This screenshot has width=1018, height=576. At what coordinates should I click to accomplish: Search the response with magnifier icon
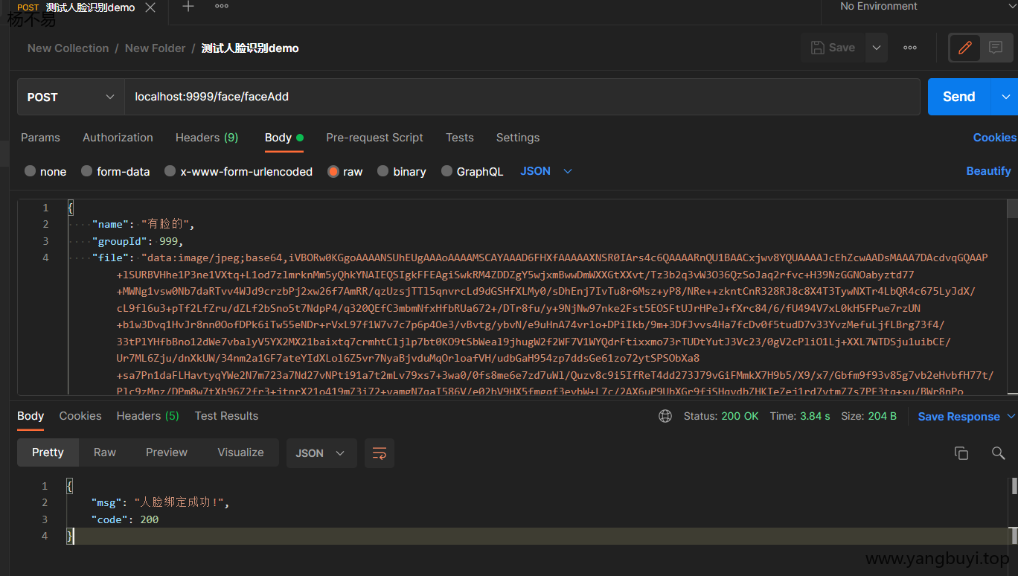pyautogui.click(x=999, y=453)
